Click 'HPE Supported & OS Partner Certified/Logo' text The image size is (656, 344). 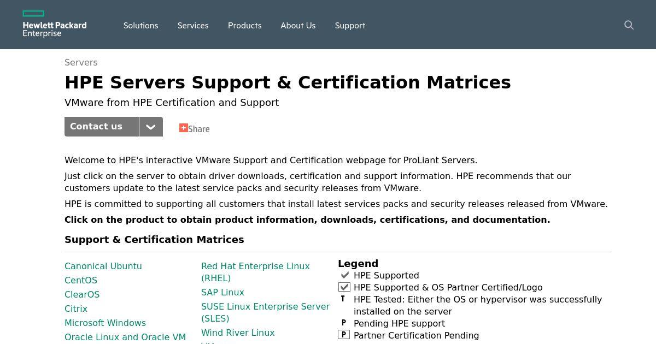448,287
